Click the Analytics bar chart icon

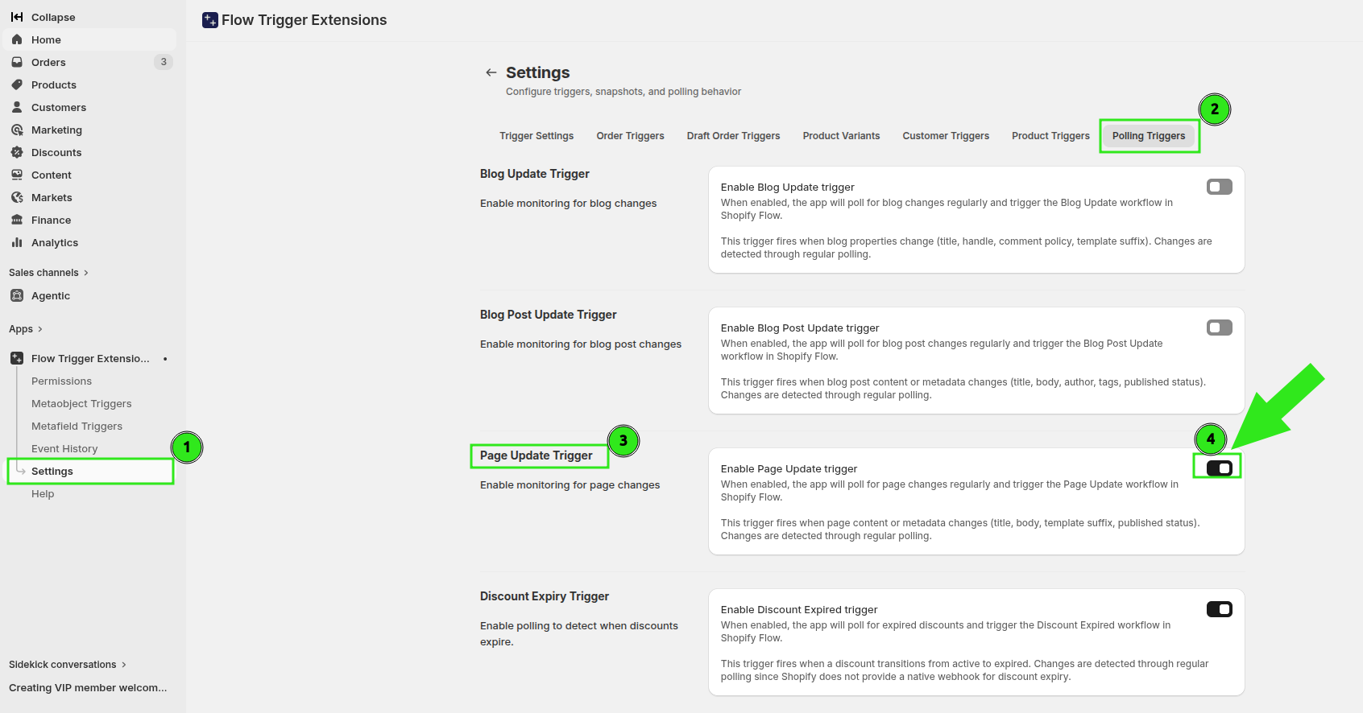coord(17,242)
